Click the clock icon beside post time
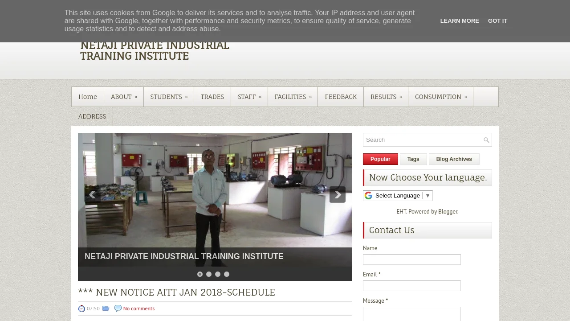 81,309
